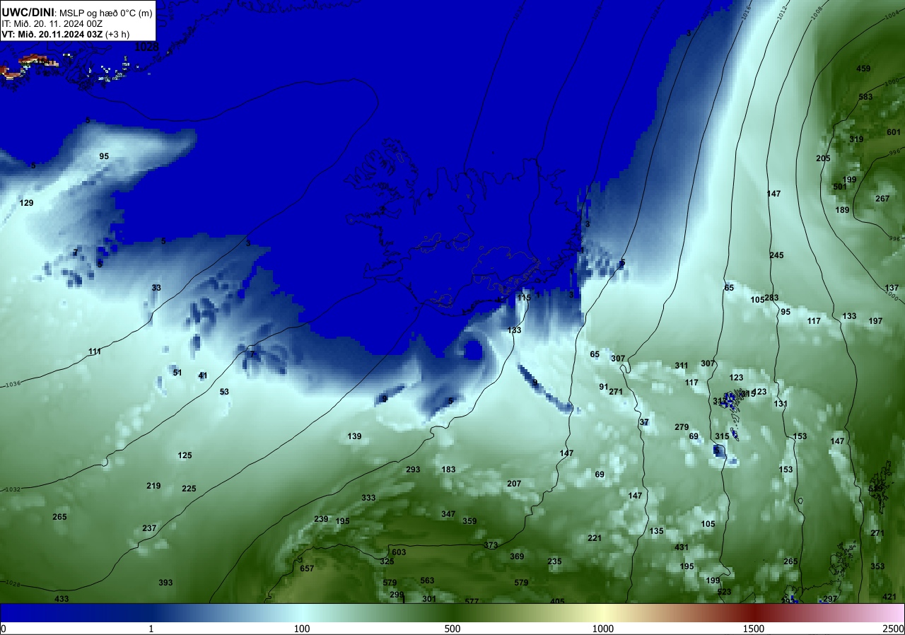Click the 283 height value on the map
The width and height of the screenshot is (905, 635).
pyautogui.click(x=771, y=298)
